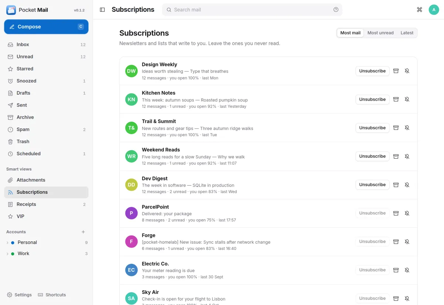Click the KN avatar of Kitchen Notes

[131, 99]
